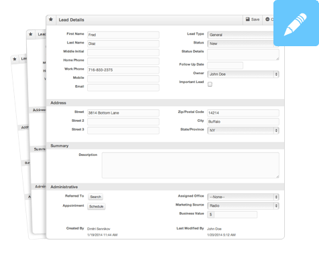Focus the Middle Initial input field
This screenshot has width=319, height=253.
[x=123, y=52]
